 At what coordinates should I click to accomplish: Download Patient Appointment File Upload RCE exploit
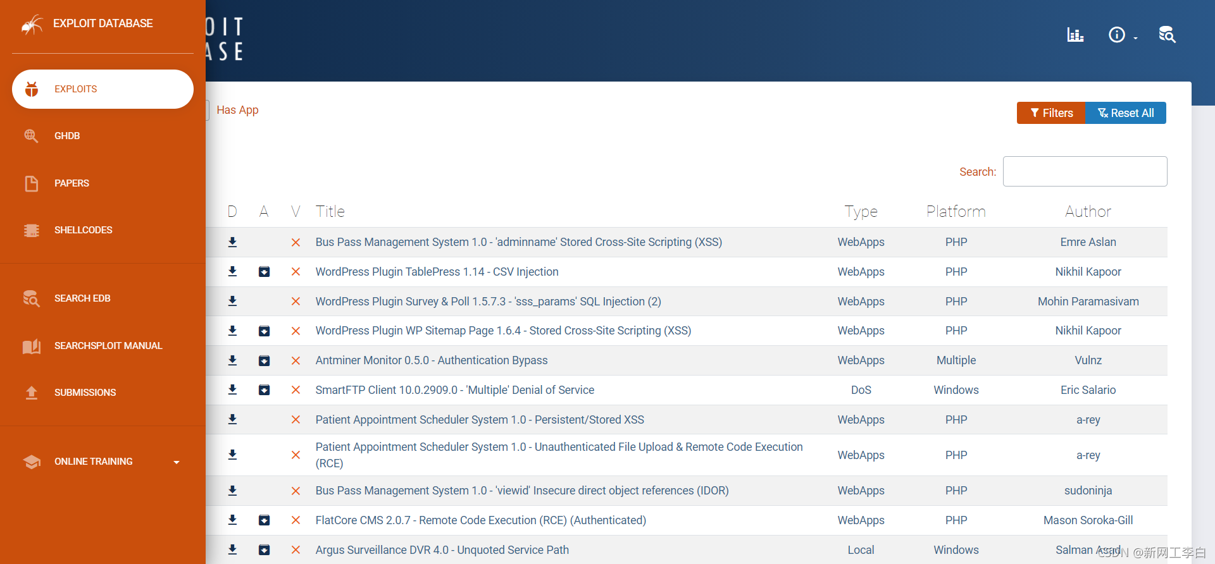pyautogui.click(x=232, y=455)
